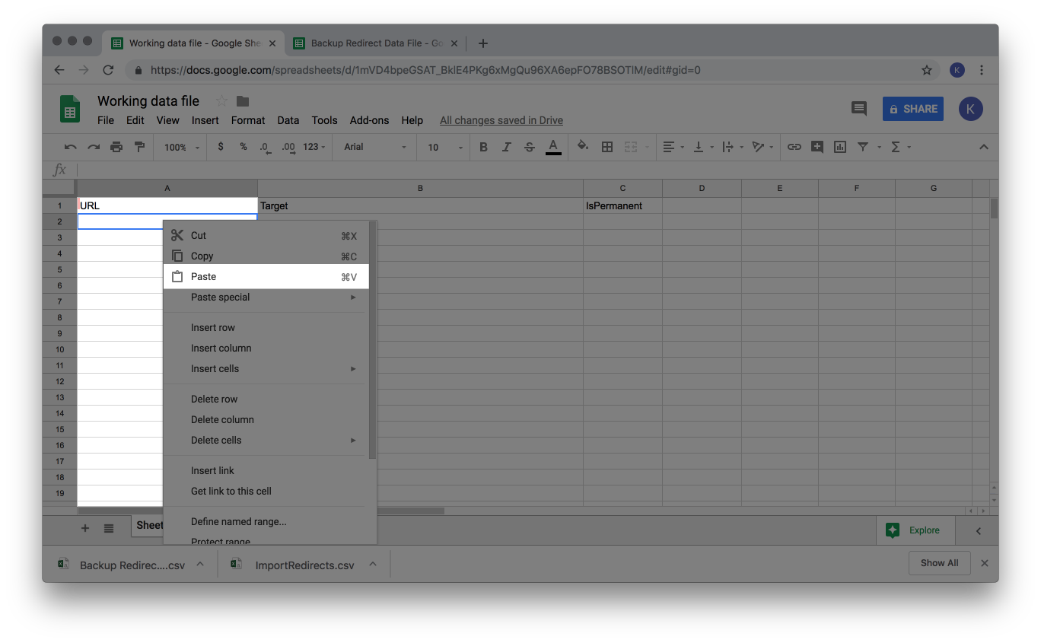This screenshot has width=1041, height=643.
Task: Open vertical align dropdown
Action: click(702, 147)
